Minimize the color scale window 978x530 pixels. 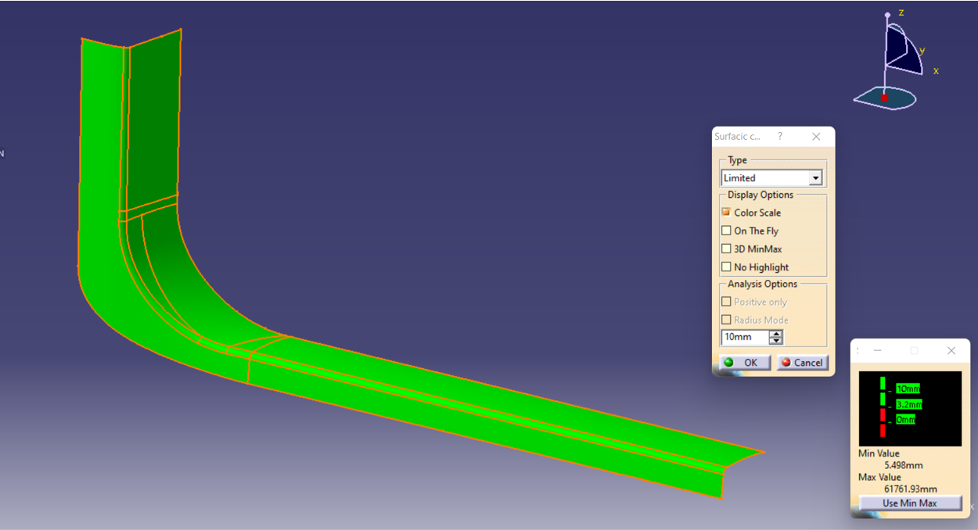(878, 351)
